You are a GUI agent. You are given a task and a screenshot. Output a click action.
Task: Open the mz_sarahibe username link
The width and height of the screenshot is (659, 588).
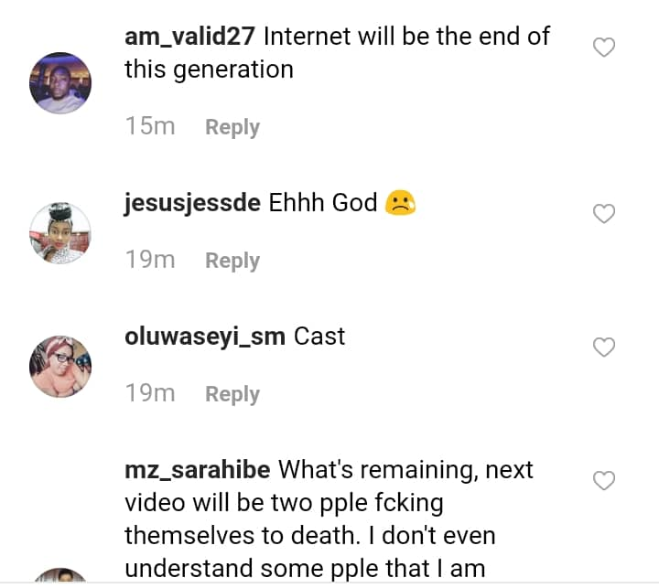coord(197,470)
